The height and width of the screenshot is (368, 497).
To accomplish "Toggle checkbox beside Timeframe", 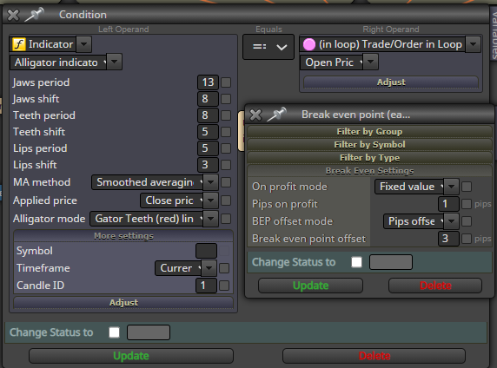I will click(x=224, y=268).
